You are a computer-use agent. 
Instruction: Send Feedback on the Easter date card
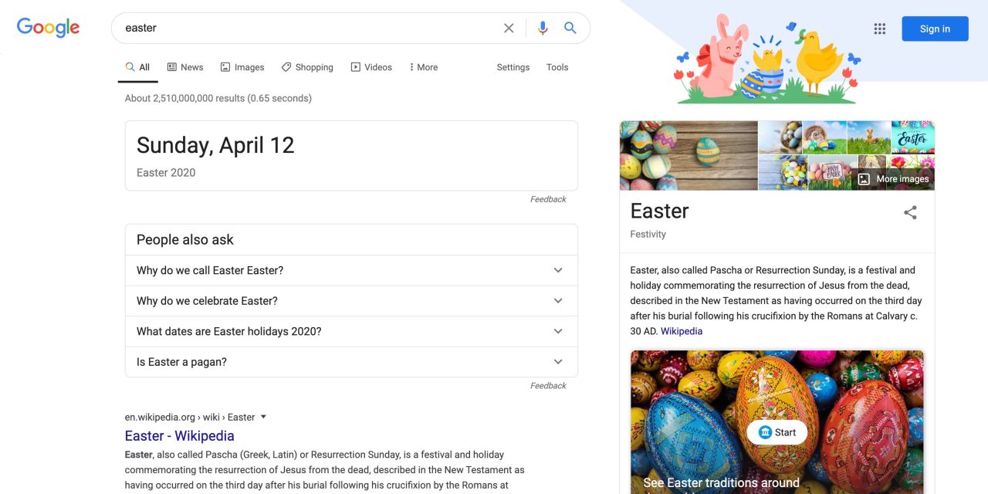point(548,198)
